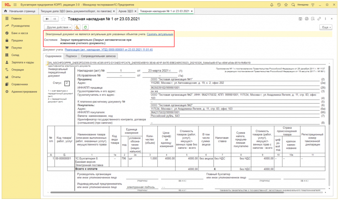Click the save document icon
Viewport: 340px width, 201px height.
tap(300, 19)
